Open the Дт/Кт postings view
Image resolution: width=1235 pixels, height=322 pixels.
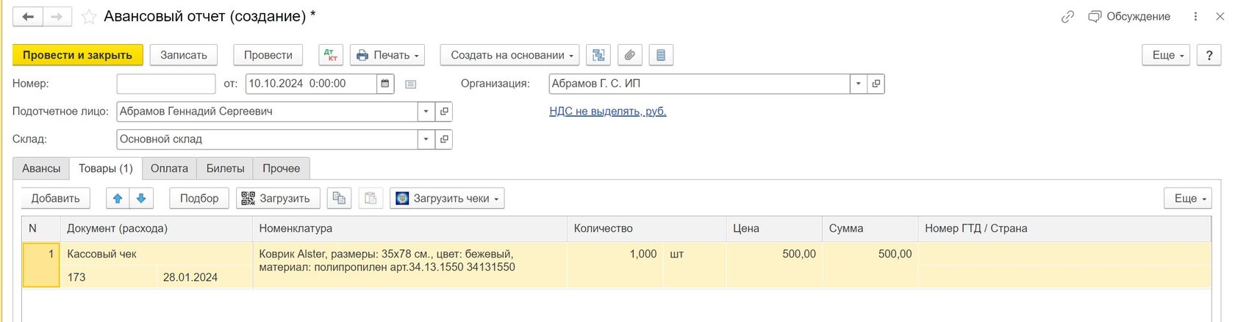(331, 55)
